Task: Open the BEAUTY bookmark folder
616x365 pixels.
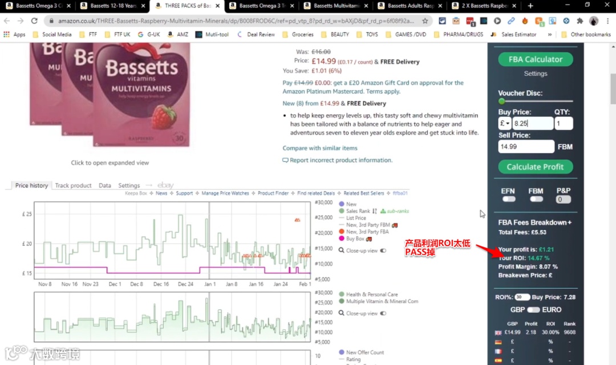Action: [335, 35]
